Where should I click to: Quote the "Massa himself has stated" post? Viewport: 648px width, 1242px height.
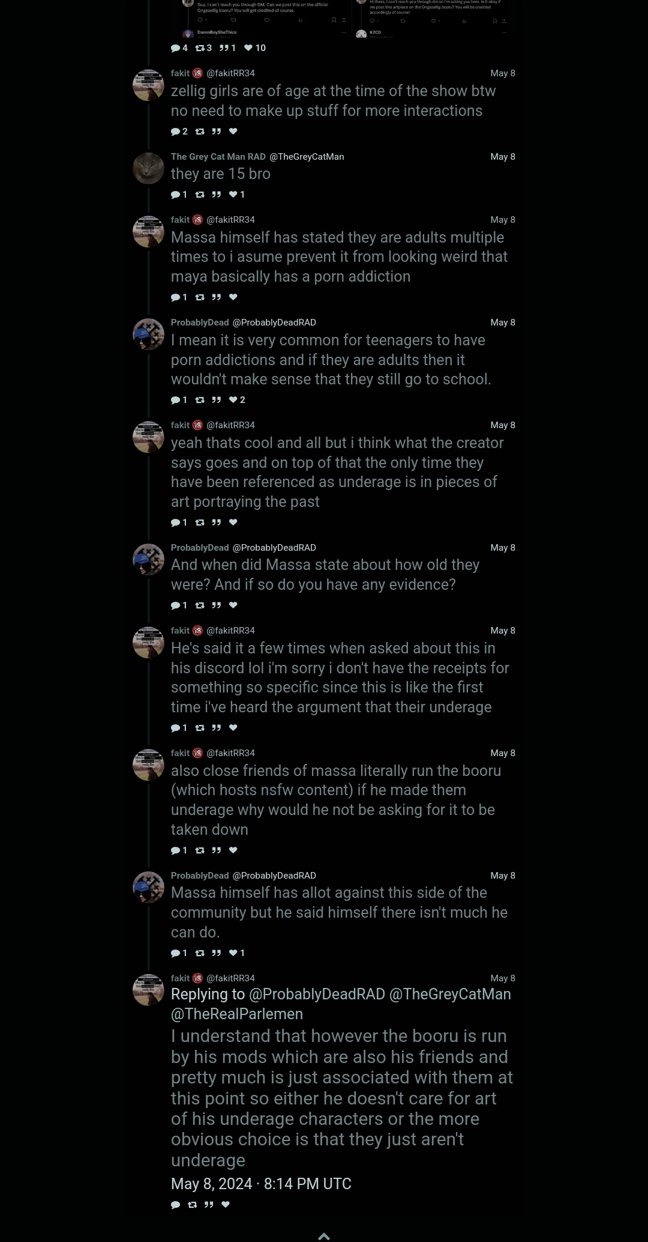point(217,297)
